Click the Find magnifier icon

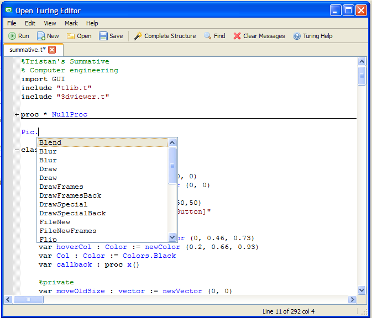[x=207, y=36]
